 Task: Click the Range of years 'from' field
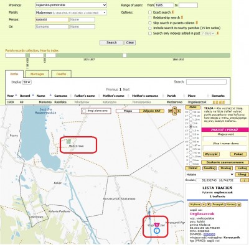click(x=164, y=5)
